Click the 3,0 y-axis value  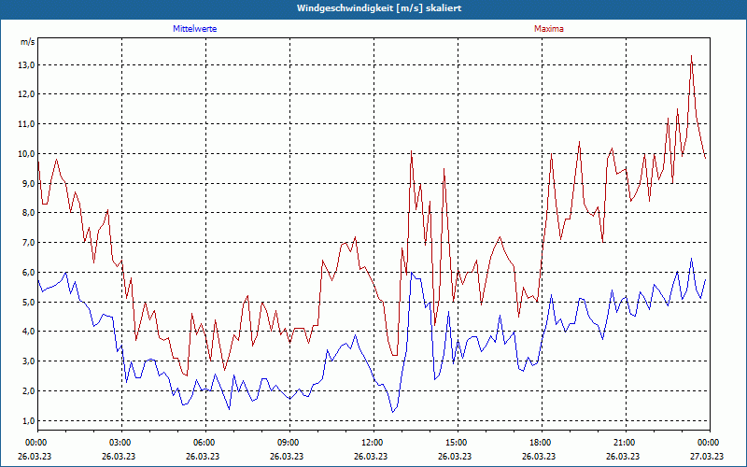click(x=28, y=361)
